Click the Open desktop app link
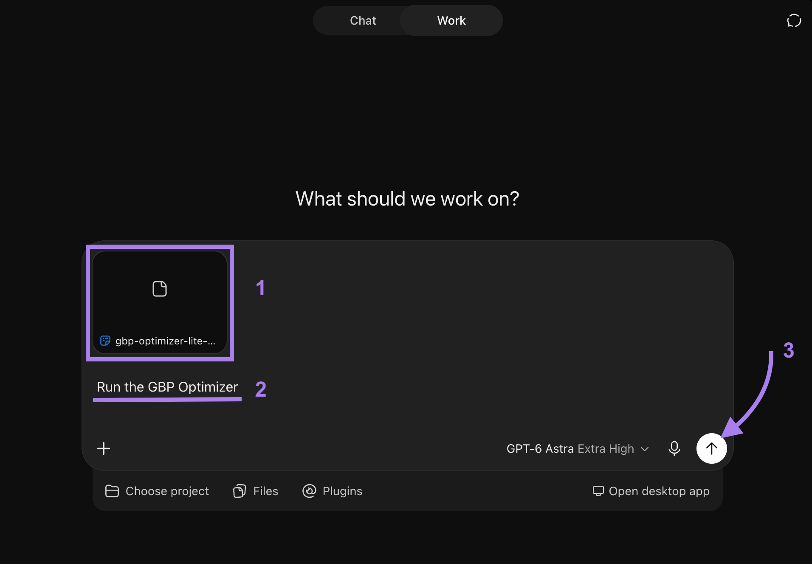The width and height of the screenshot is (812, 564). pos(651,491)
